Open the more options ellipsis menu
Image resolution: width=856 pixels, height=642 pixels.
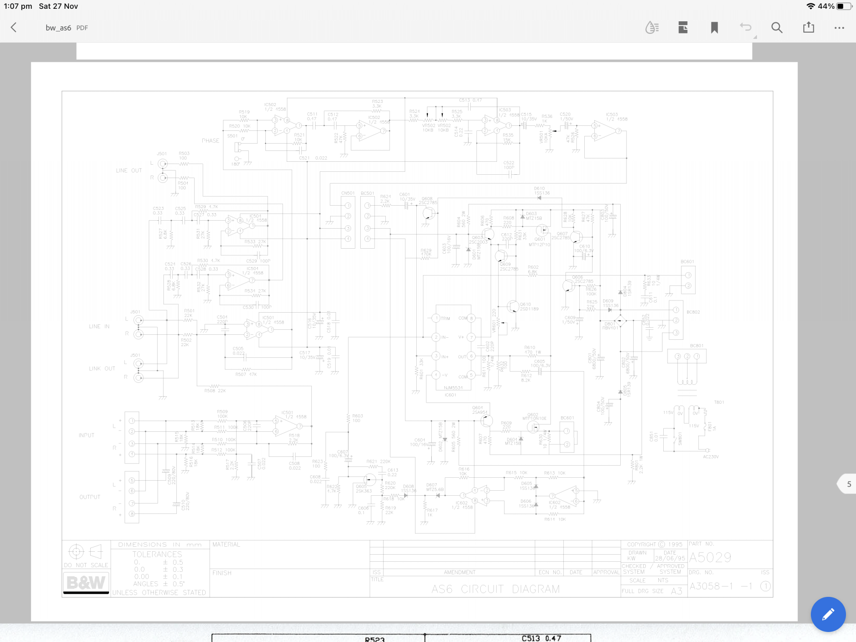(839, 28)
